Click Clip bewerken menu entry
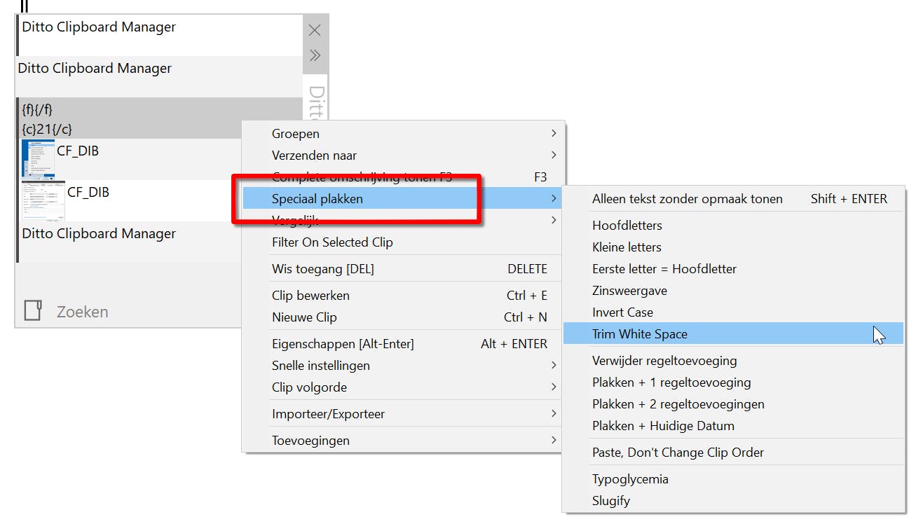The width and height of the screenshot is (916, 524). coord(310,296)
